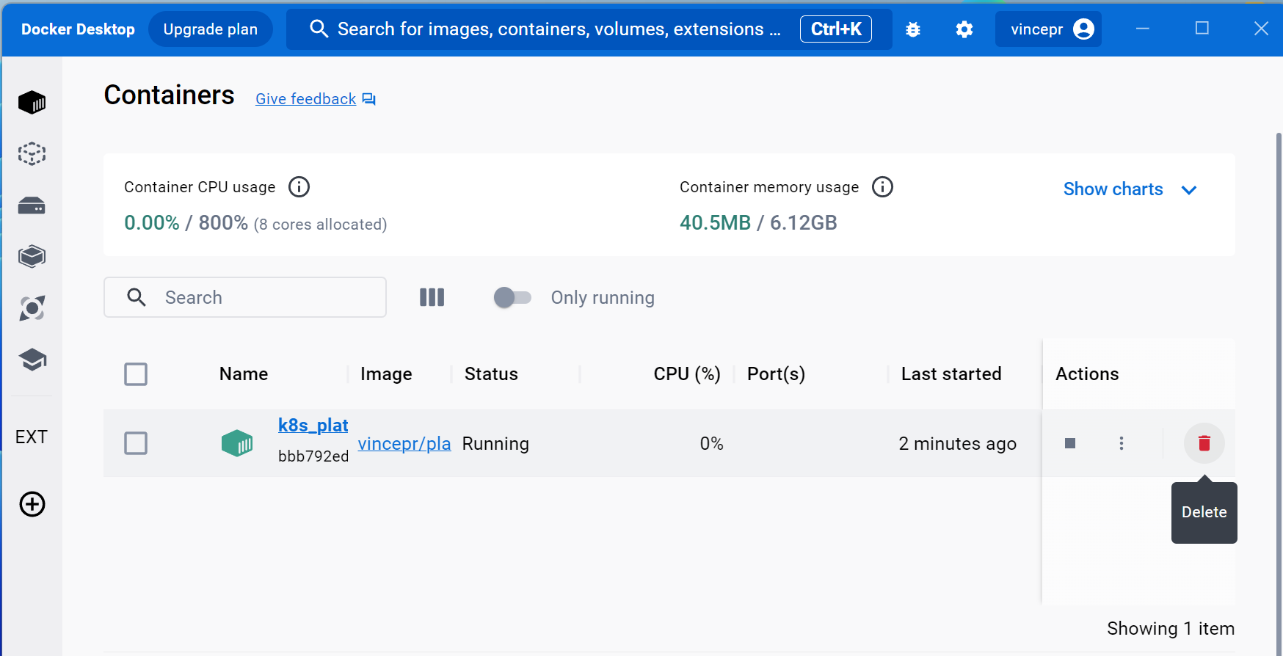Open the troubleshoot bug icon
Viewport: 1283px width, 656px height.
point(912,29)
